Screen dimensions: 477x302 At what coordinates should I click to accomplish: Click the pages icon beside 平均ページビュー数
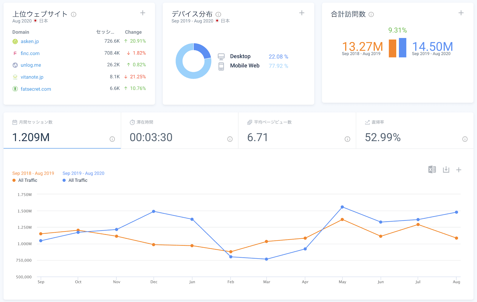(250, 122)
